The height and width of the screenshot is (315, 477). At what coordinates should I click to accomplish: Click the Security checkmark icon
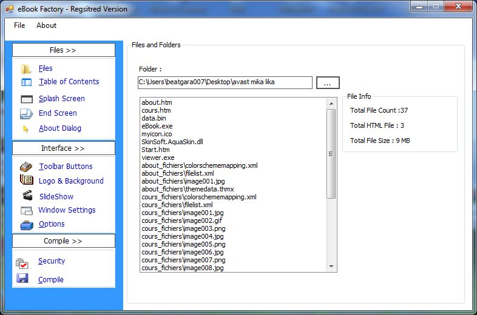[22, 264]
